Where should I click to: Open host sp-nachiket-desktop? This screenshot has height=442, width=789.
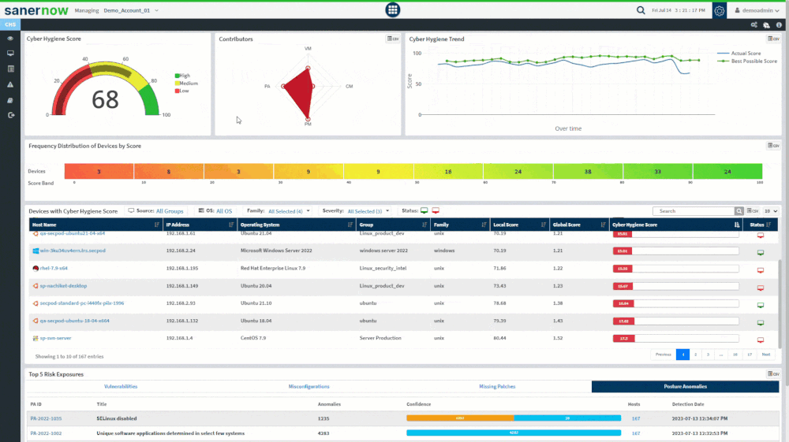(63, 286)
